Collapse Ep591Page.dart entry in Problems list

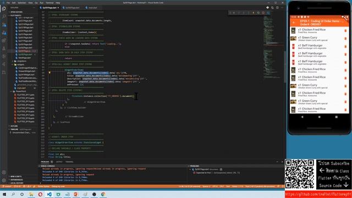pyautogui.click(x=190, y=169)
